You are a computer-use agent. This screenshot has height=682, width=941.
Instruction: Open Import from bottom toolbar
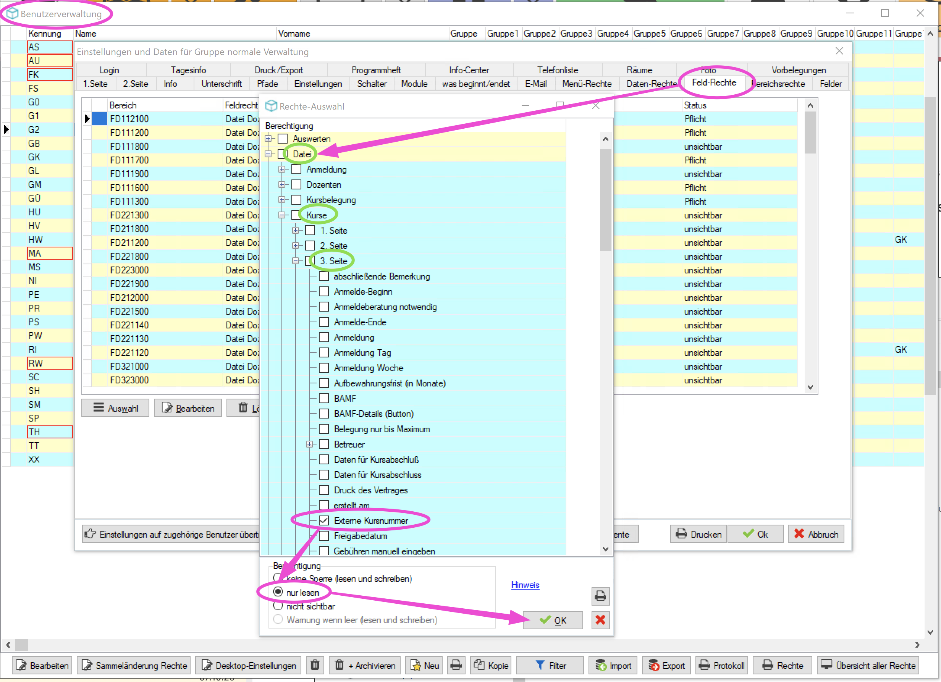pyautogui.click(x=613, y=665)
